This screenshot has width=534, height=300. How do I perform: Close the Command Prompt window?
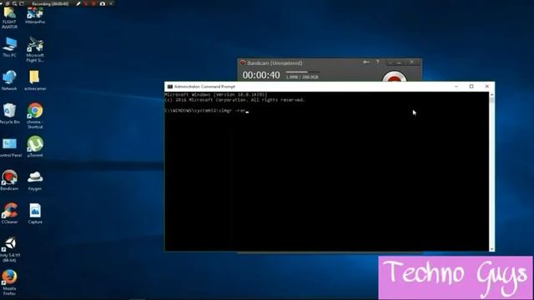point(486,87)
